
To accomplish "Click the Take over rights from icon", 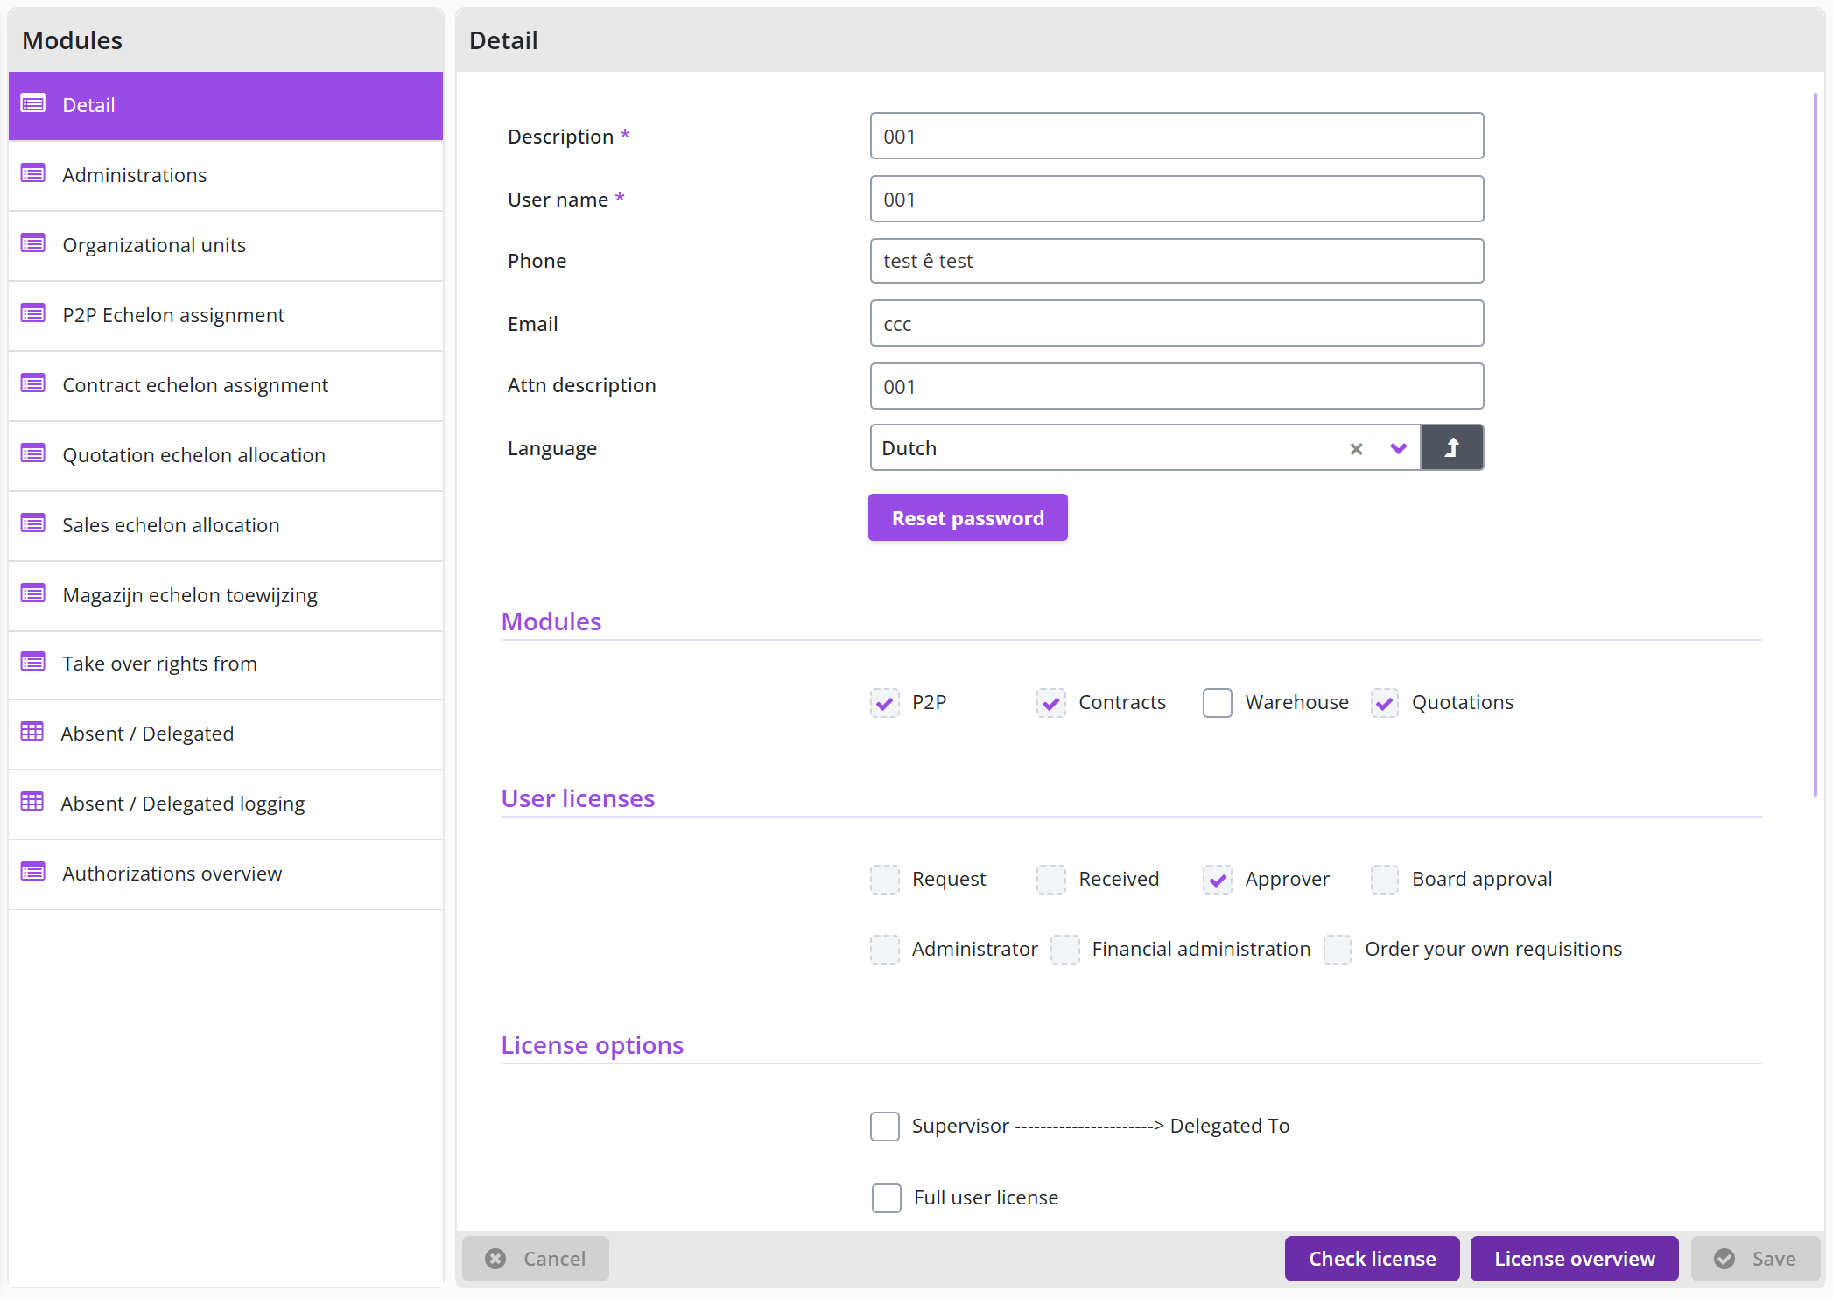I will (x=33, y=663).
